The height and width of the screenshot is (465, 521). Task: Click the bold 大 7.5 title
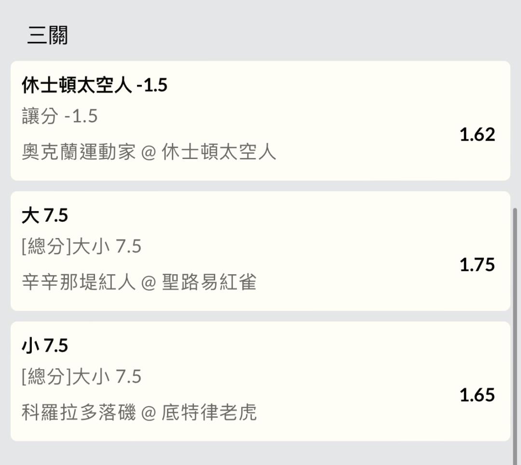tap(45, 215)
